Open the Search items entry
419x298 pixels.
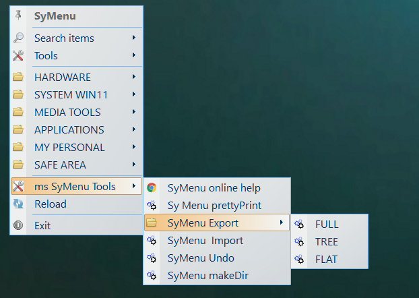coord(76,38)
